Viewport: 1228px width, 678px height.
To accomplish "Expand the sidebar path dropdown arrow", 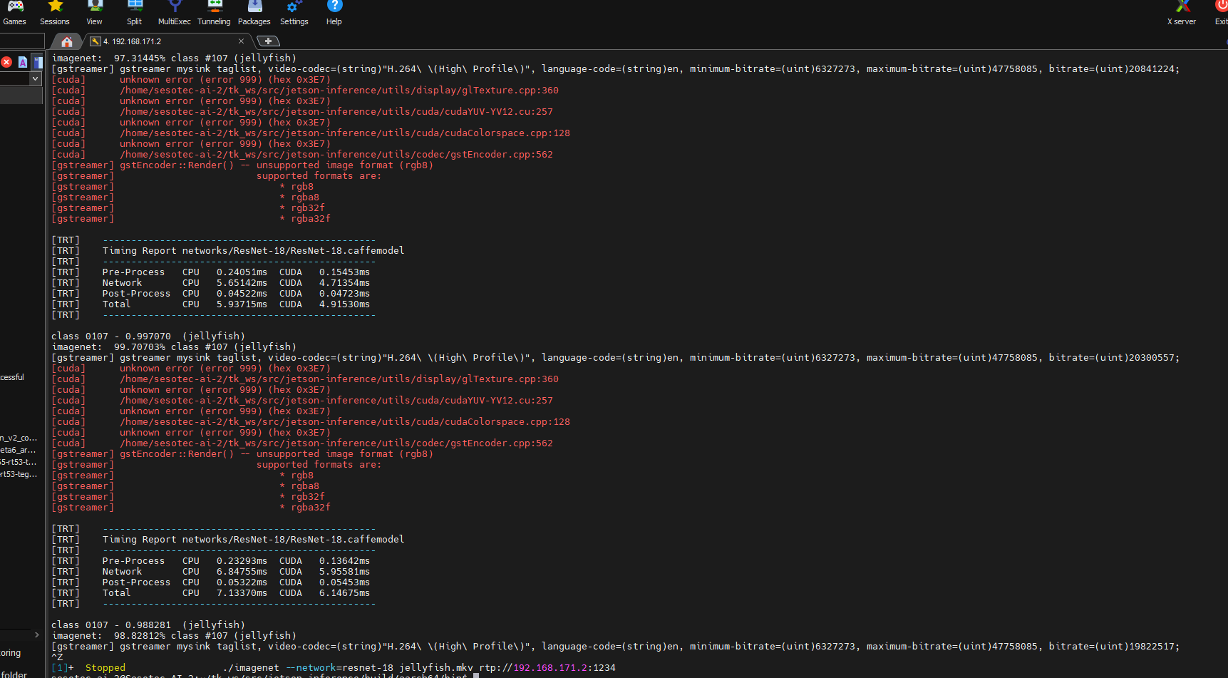I will (x=36, y=78).
